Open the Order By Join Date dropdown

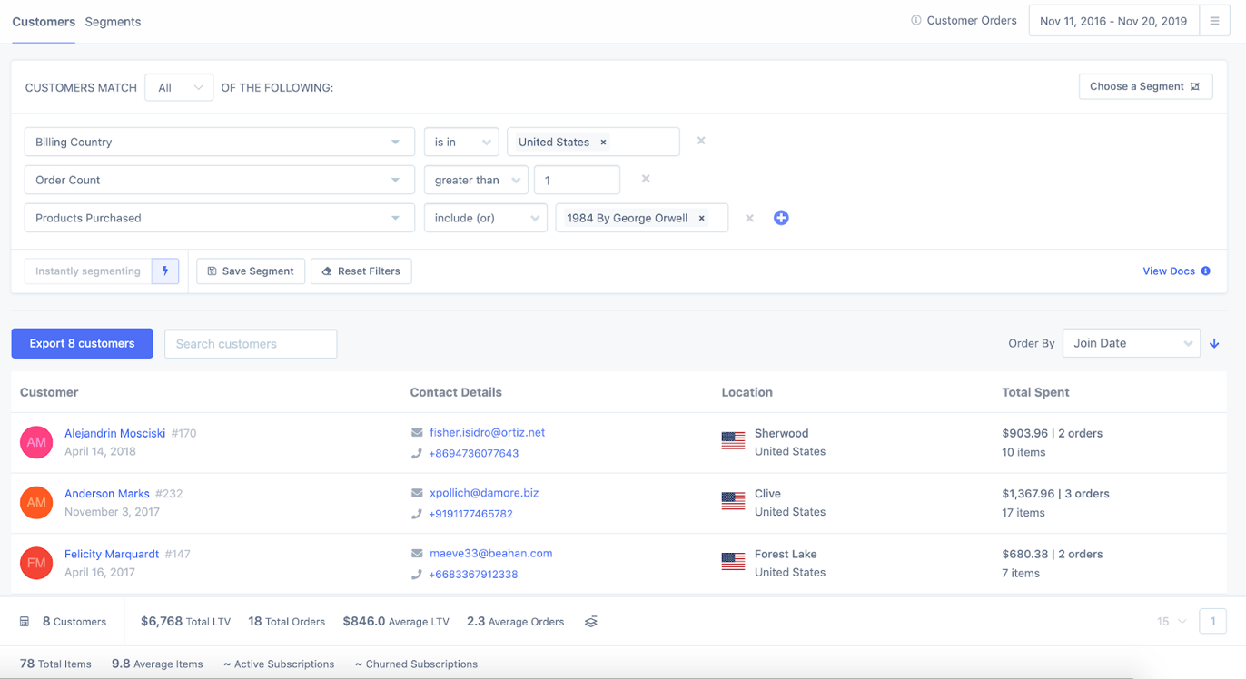(x=1131, y=343)
